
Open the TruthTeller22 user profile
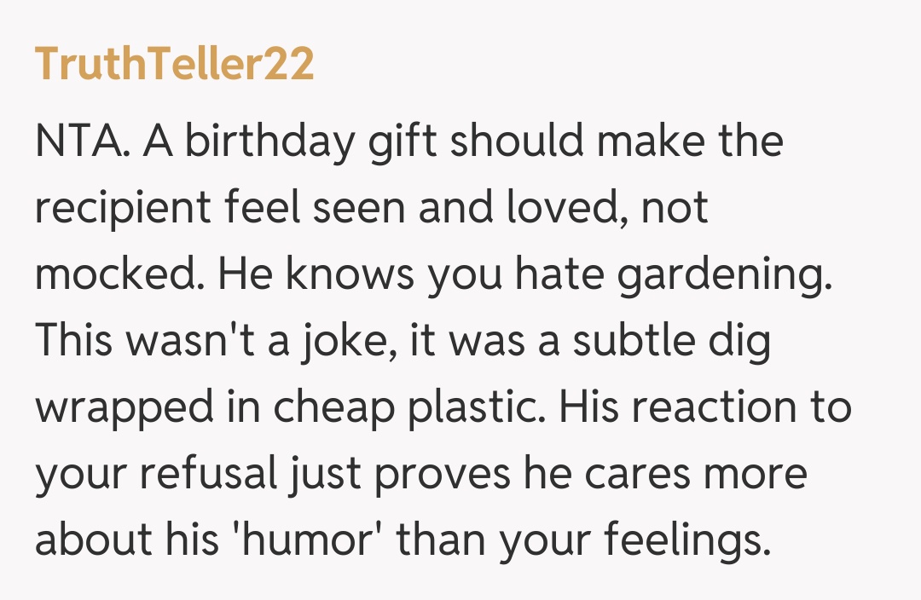click(x=175, y=66)
